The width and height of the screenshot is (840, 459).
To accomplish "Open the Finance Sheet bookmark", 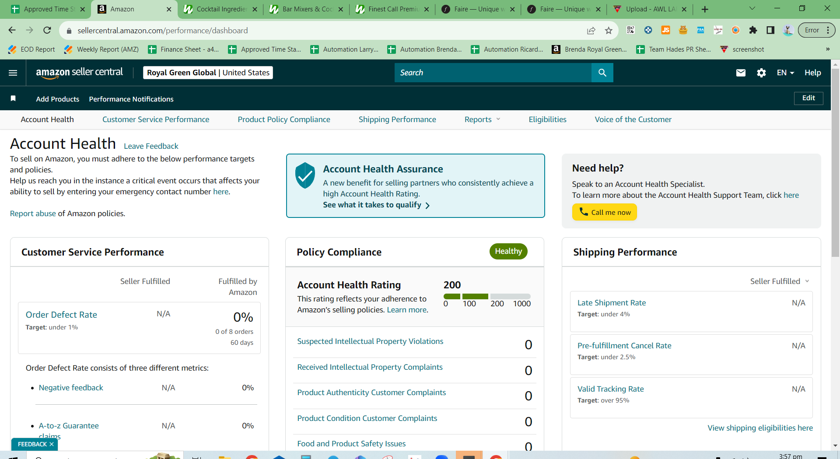I will [183, 49].
